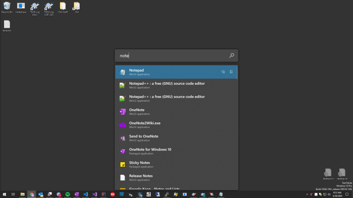Open the network icon in system tray

pos(325,194)
